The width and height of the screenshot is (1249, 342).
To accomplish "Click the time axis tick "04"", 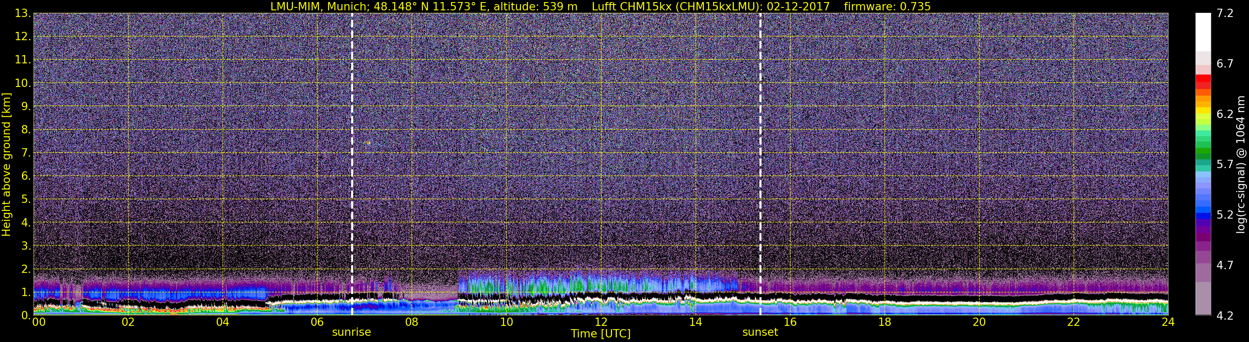I will pyautogui.click(x=222, y=322).
